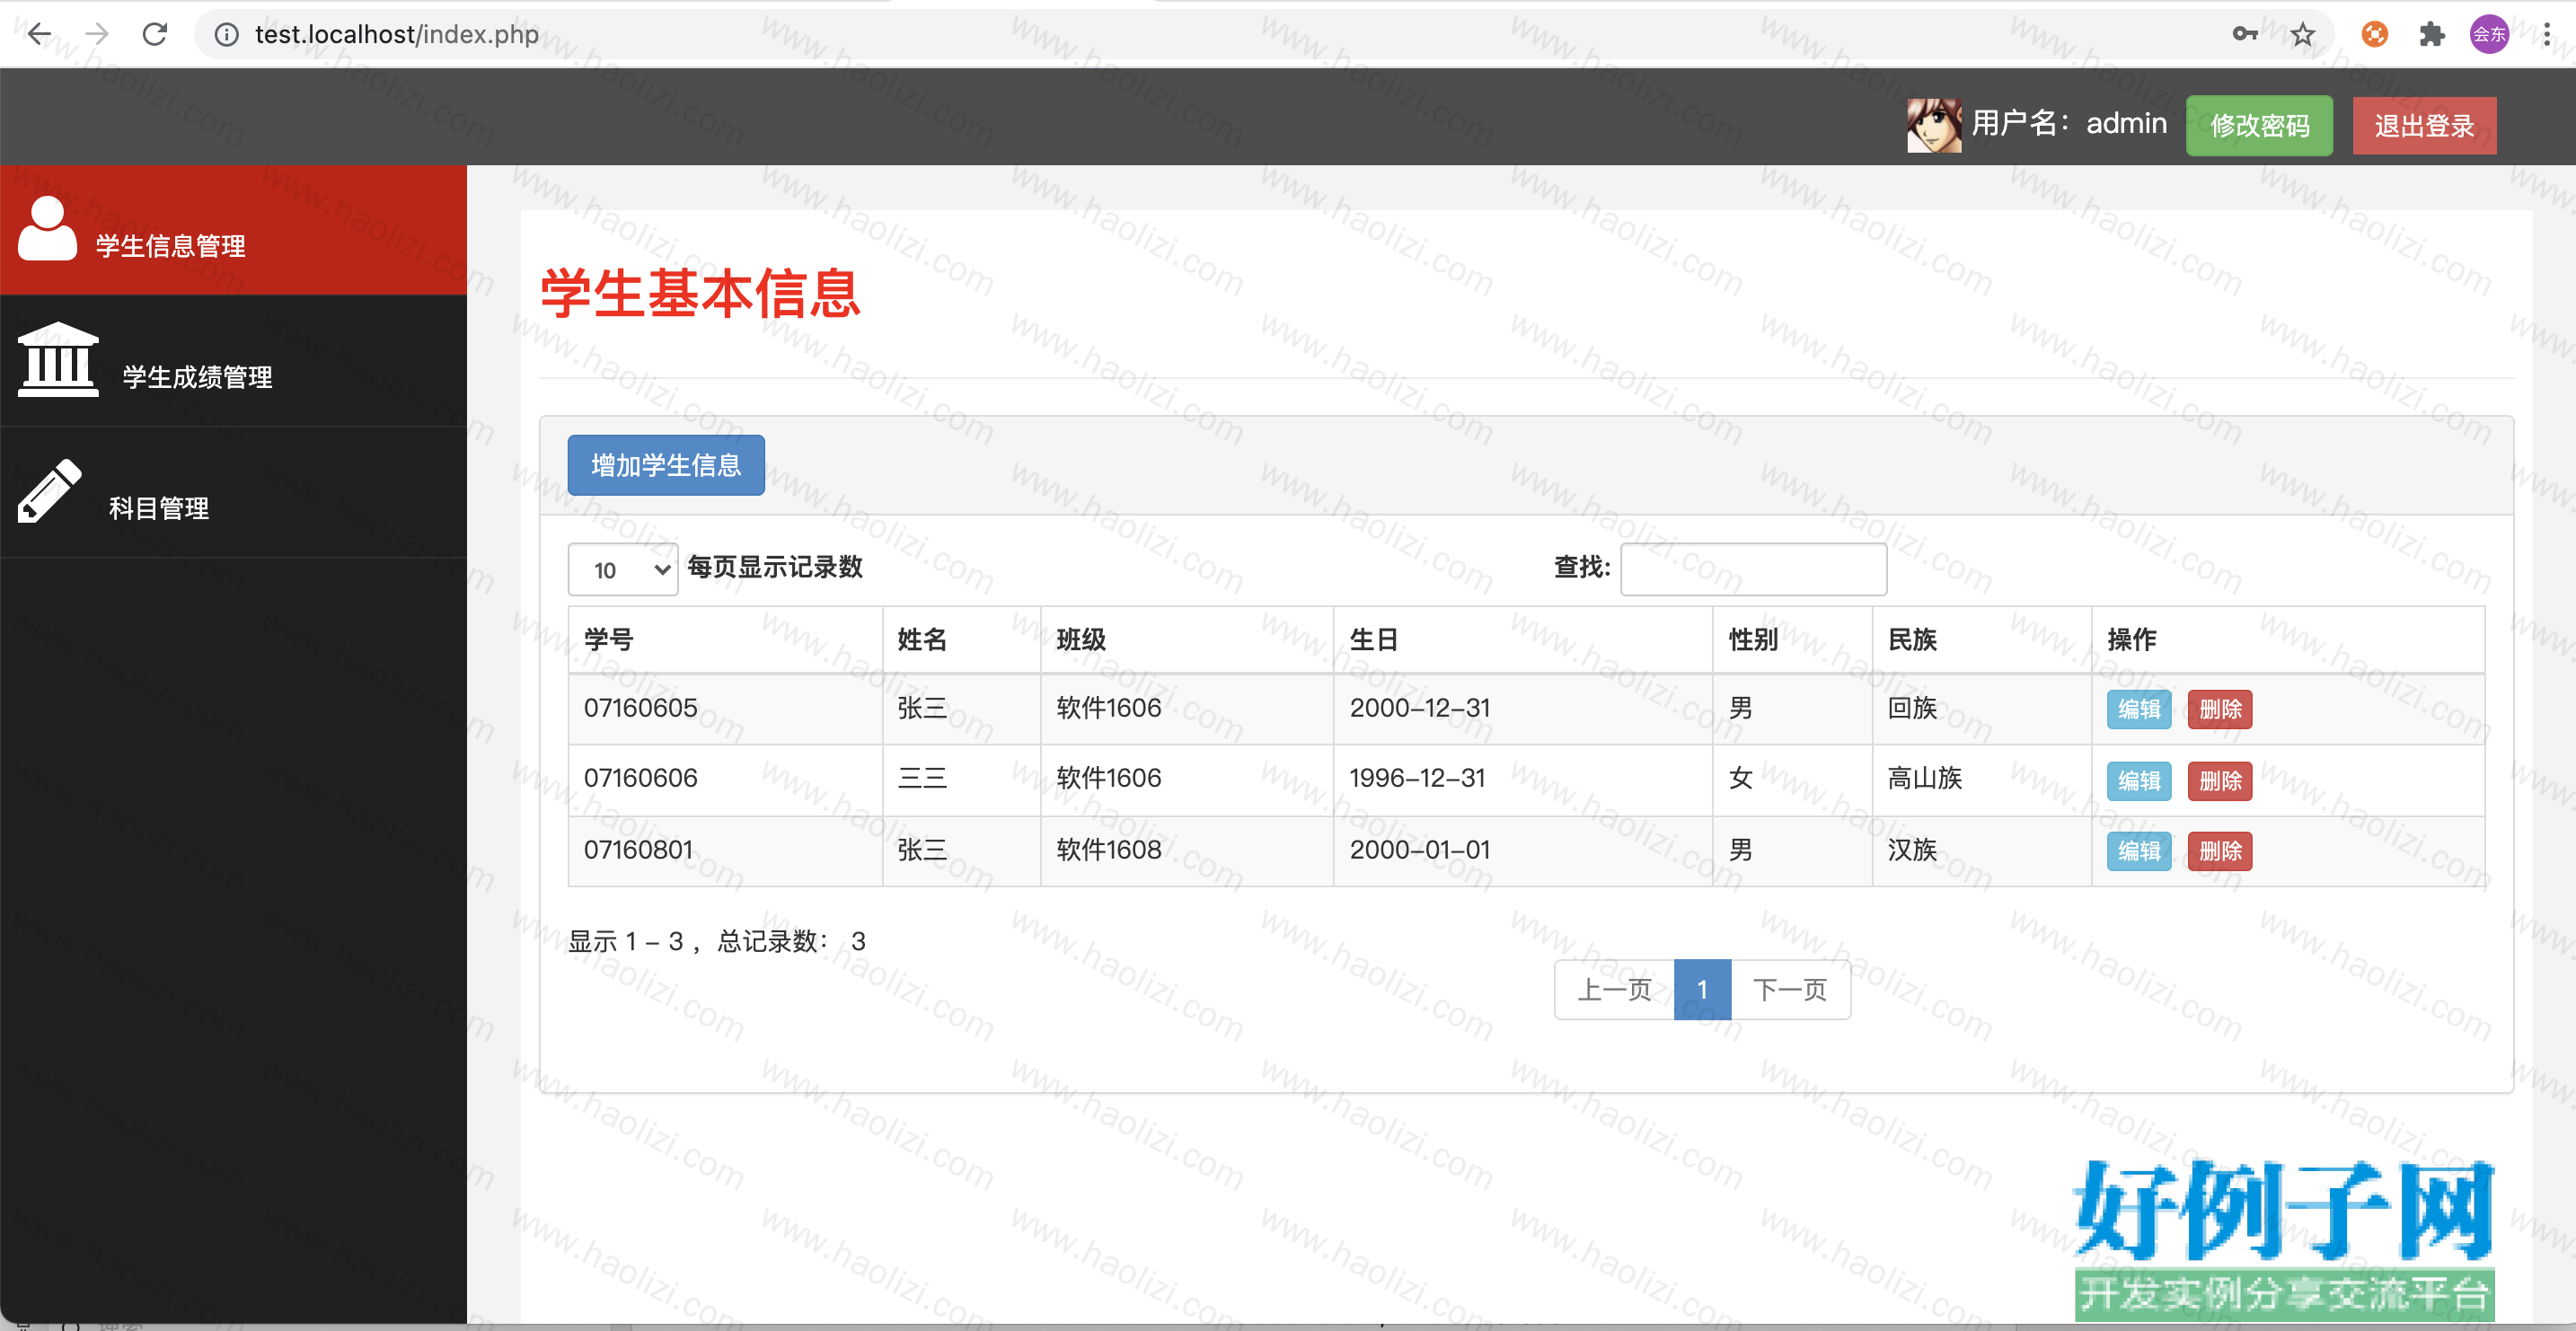Click the 退出登录 button

click(x=2424, y=125)
